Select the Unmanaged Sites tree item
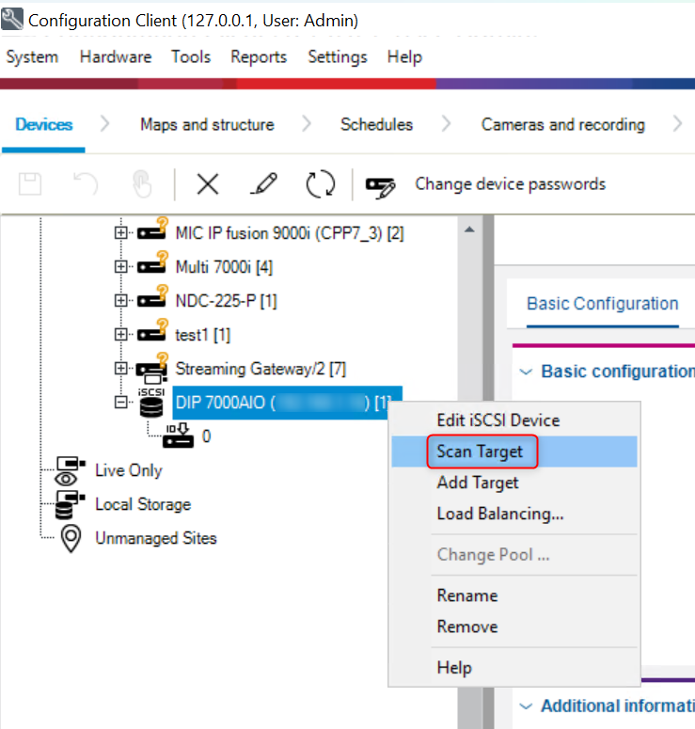This screenshot has height=729, width=695. coord(156,538)
